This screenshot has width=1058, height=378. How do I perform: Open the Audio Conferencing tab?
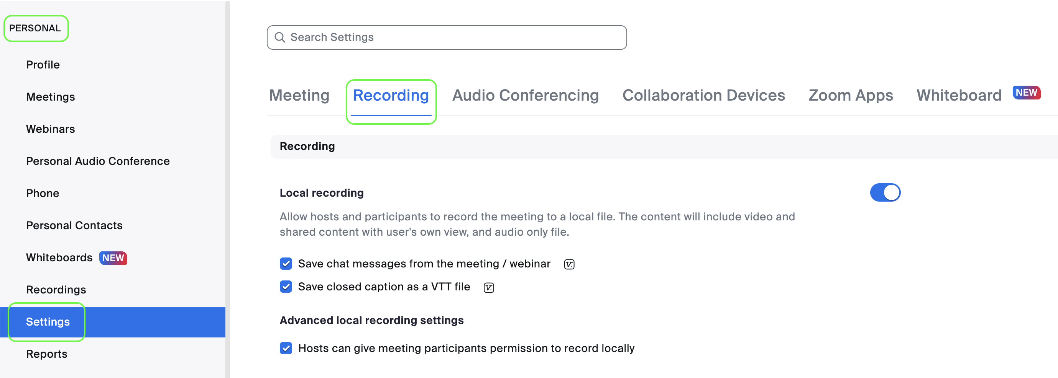(525, 96)
